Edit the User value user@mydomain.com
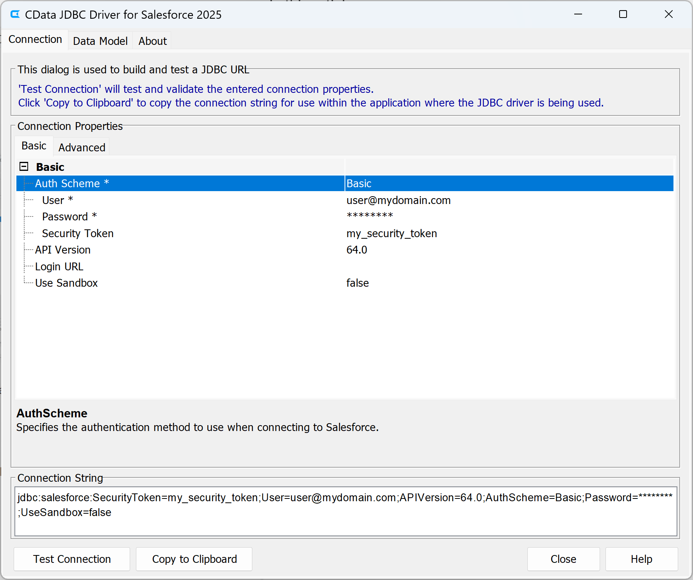Viewport: 693px width, 580px height. 398,200
